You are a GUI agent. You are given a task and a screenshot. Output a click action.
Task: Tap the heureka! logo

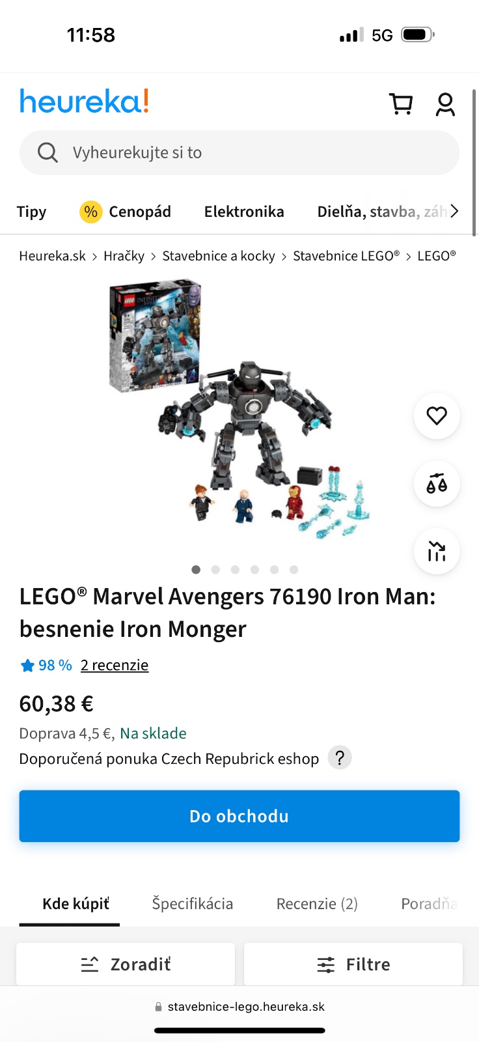point(85,101)
